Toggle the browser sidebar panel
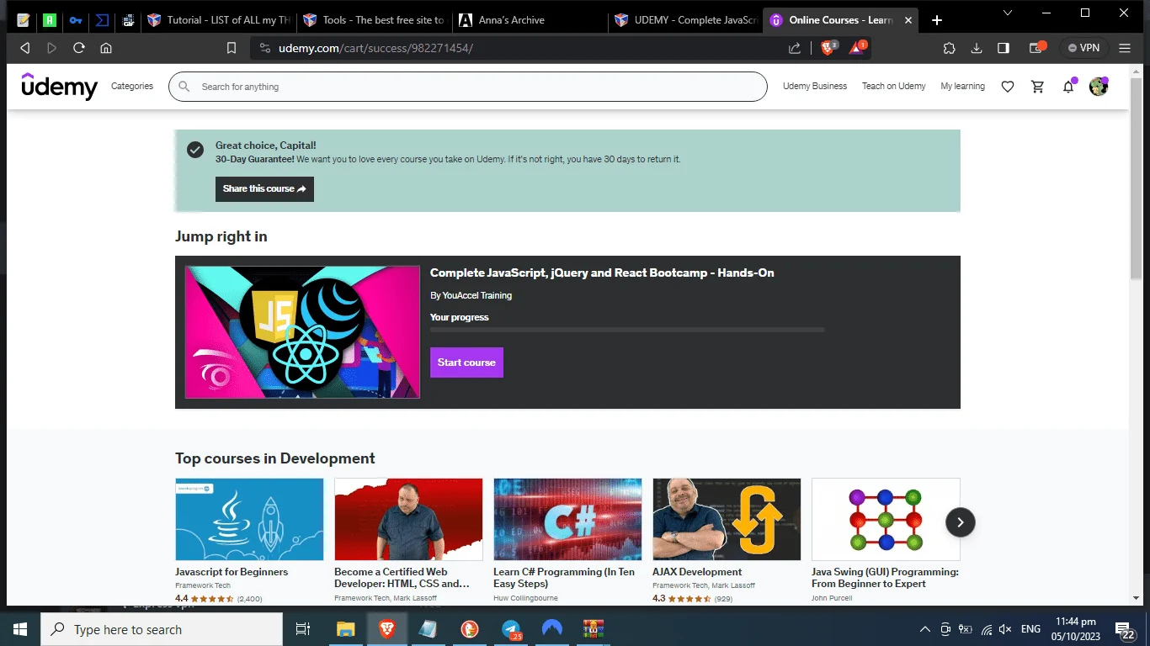This screenshot has height=646, width=1150. [x=1004, y=48]
